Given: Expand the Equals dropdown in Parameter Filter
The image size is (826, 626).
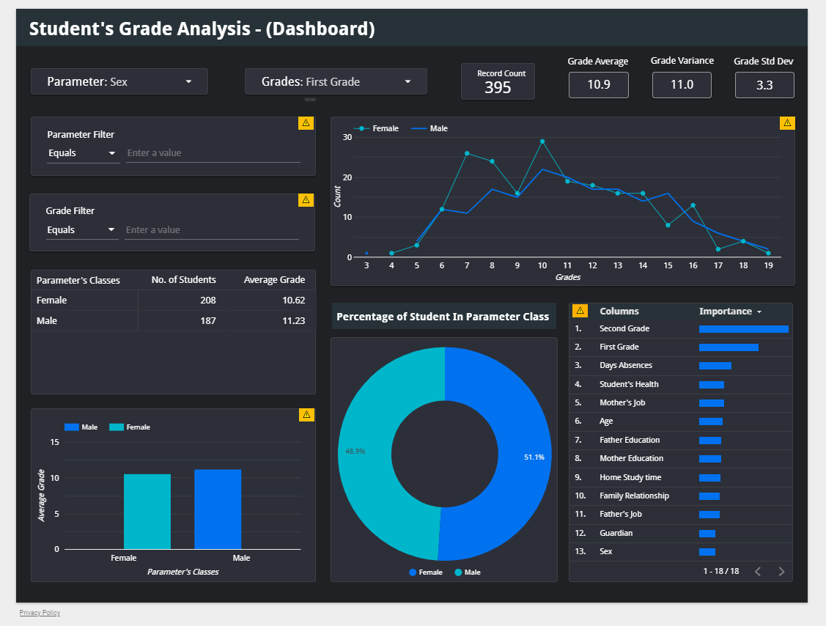Looking at the screenshot, I should [x=83, y=153].
